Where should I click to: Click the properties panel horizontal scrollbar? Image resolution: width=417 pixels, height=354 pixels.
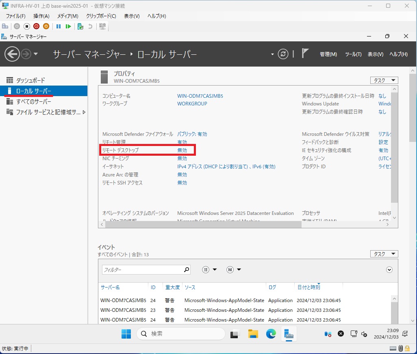point(204,225)
